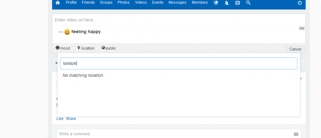The height and width of the screenshot is (138, 321).
Task: Click the Like link
Action: pos(60,119)
